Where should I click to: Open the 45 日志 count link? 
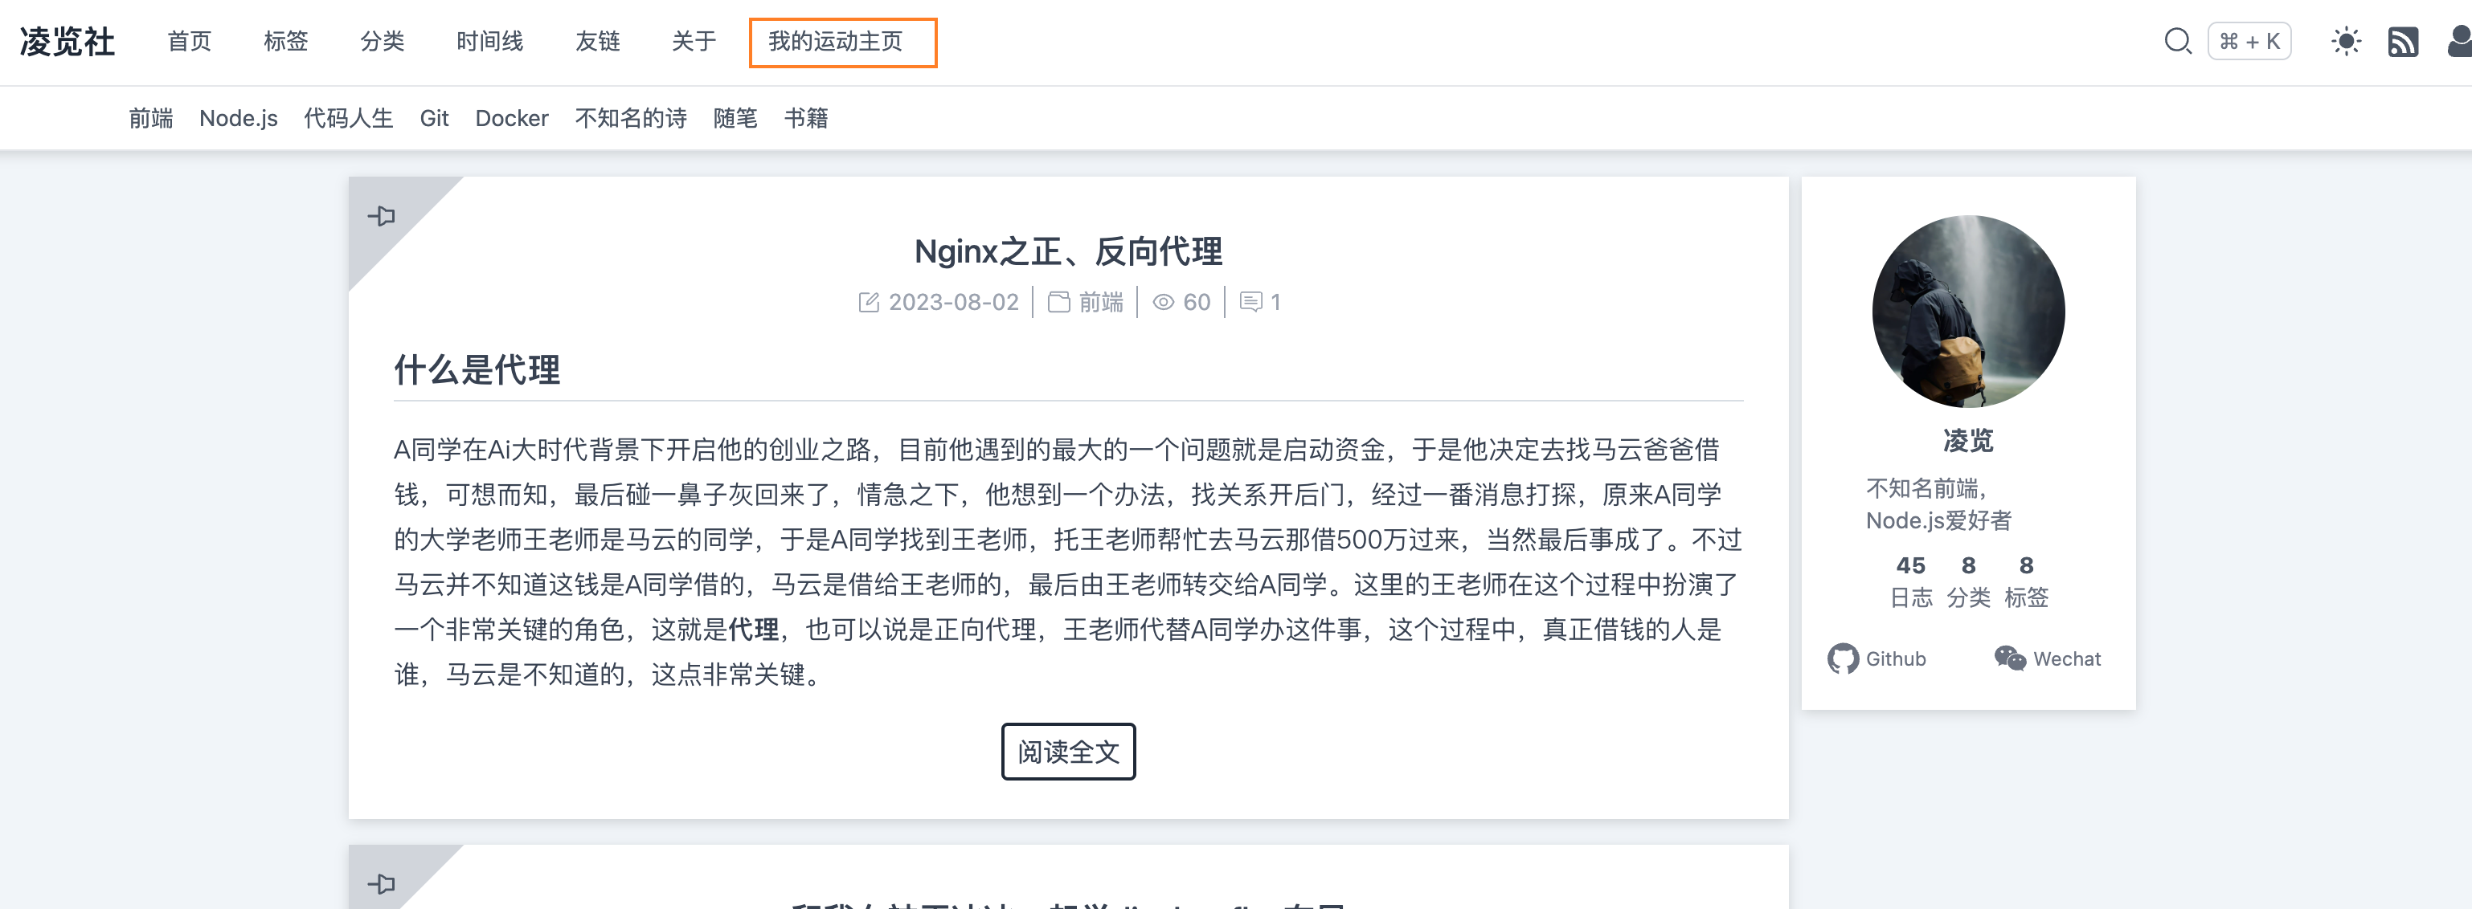coord(1910,581)
